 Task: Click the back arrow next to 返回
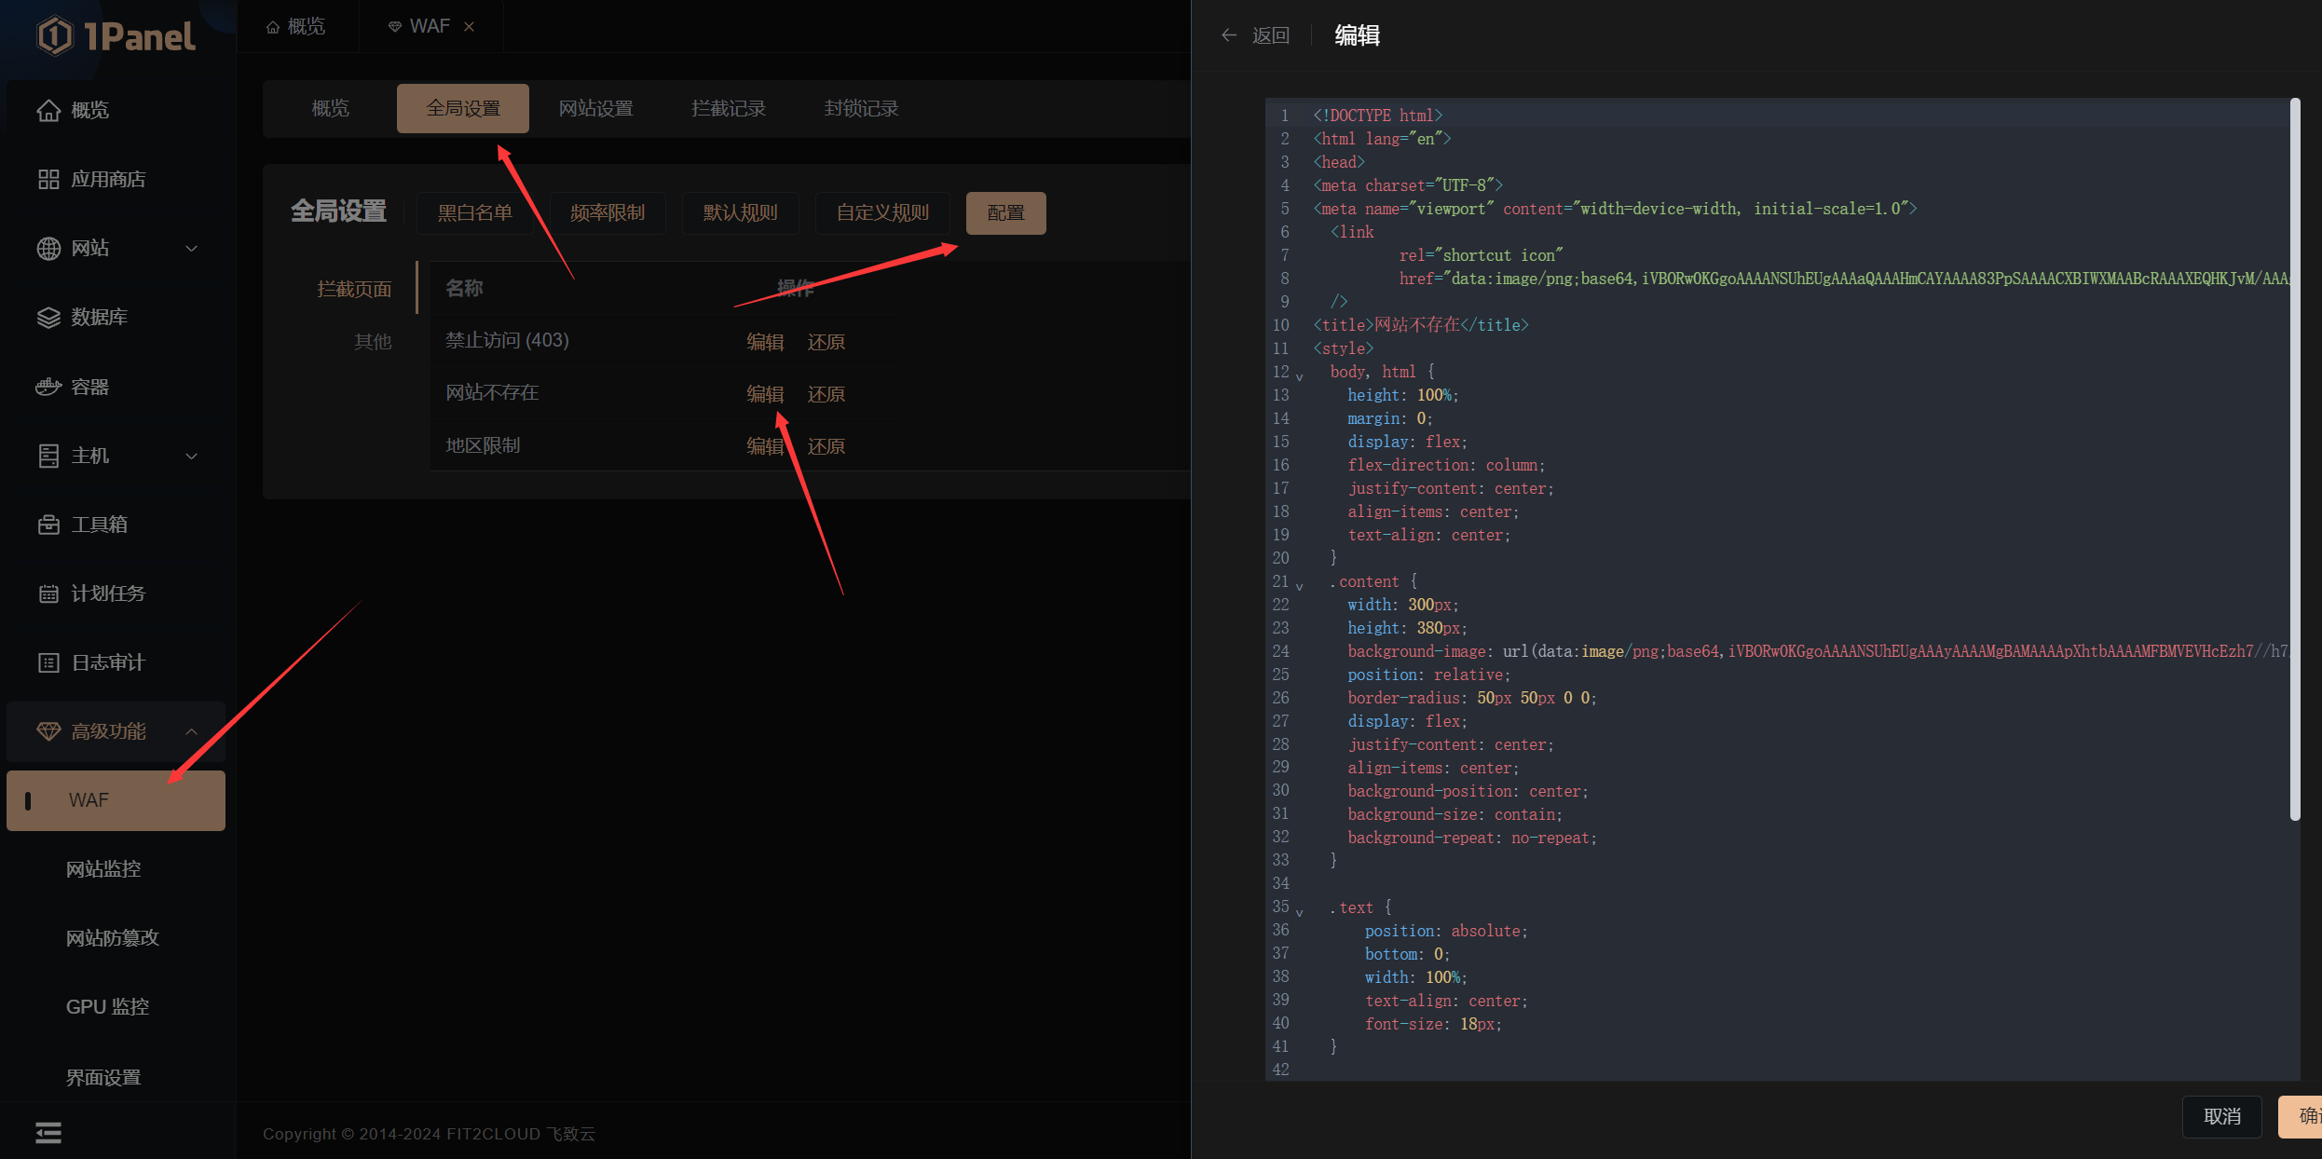[x=1229, y=35]
